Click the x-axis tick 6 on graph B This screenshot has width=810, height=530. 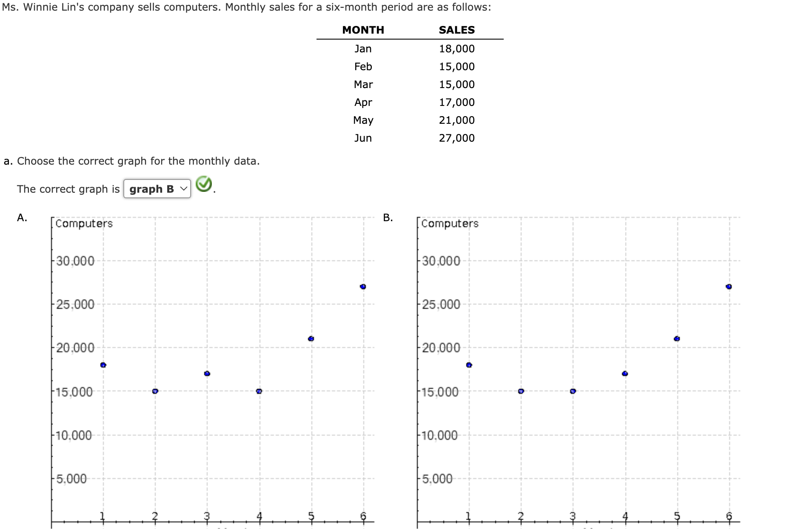[x=729, y=516]
